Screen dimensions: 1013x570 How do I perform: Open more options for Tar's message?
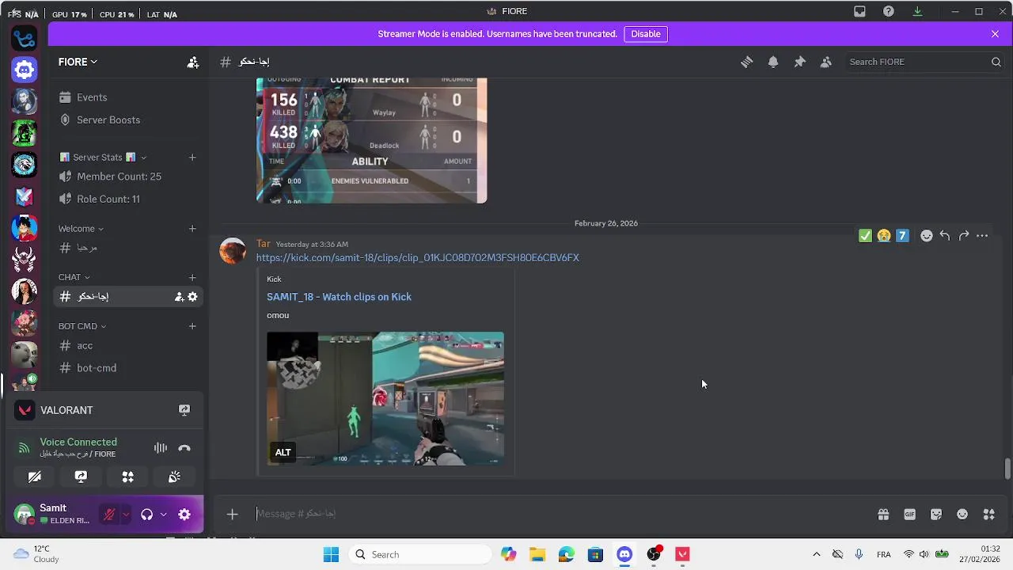982,236
